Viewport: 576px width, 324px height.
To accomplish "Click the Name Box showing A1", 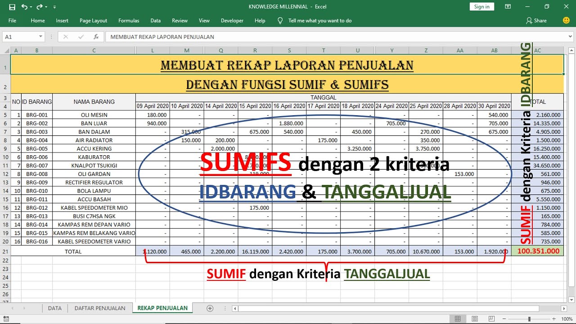I will (x=19, y=37).
